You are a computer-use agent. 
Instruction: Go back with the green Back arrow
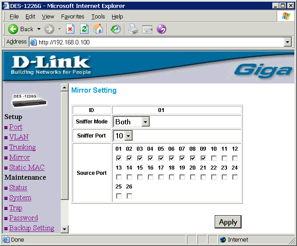click(x=13, y=29)
